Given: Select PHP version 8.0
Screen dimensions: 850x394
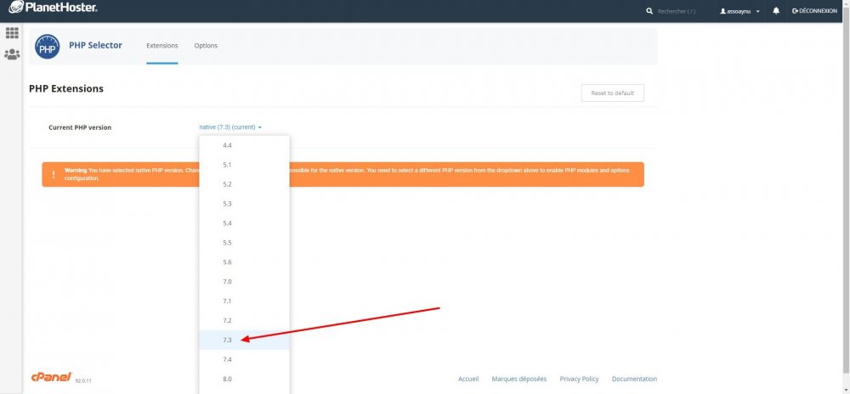Looking at the screenshot, I should point(244,379).
